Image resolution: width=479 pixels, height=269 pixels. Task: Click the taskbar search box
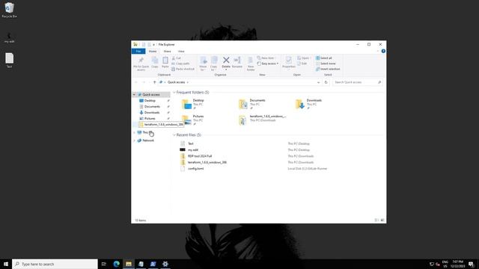(x=55, y=264)
